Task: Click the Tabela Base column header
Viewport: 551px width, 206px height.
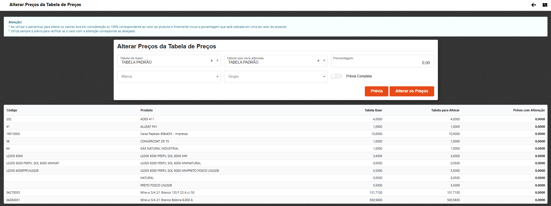Action: (x=373, y=110)
